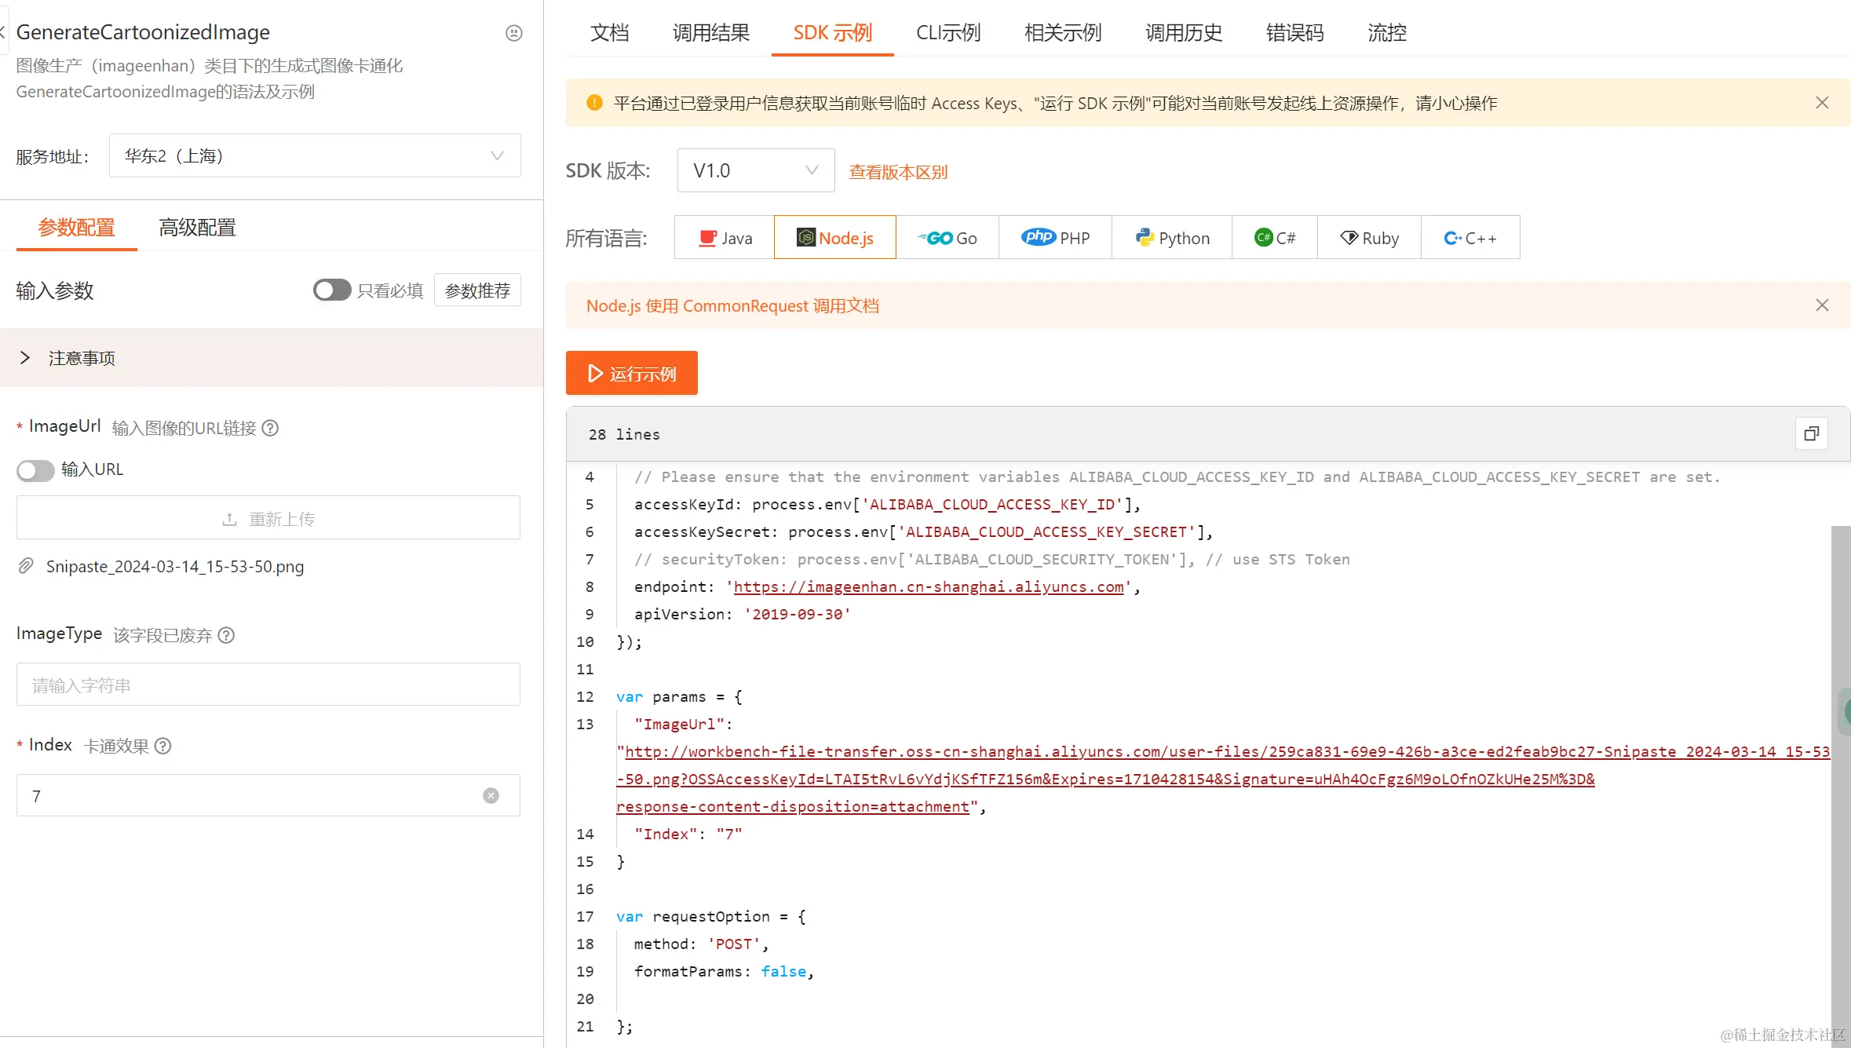Image resolution: width=1851 pixels, height=1048 pixels.
Task: Click the GenerateCartoonizedImage title
Action: tap(143, 32)
